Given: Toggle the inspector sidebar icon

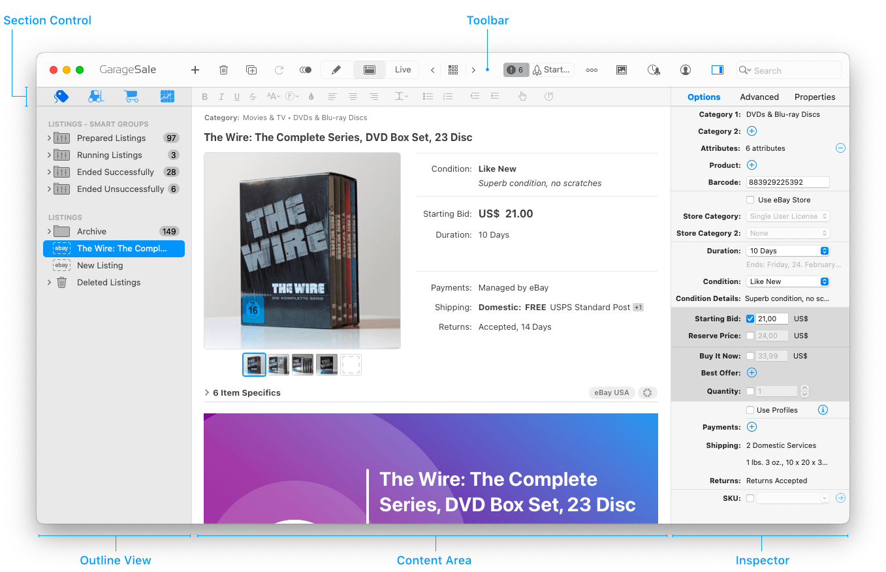Looking at the screenshot, I should (717, 70).
